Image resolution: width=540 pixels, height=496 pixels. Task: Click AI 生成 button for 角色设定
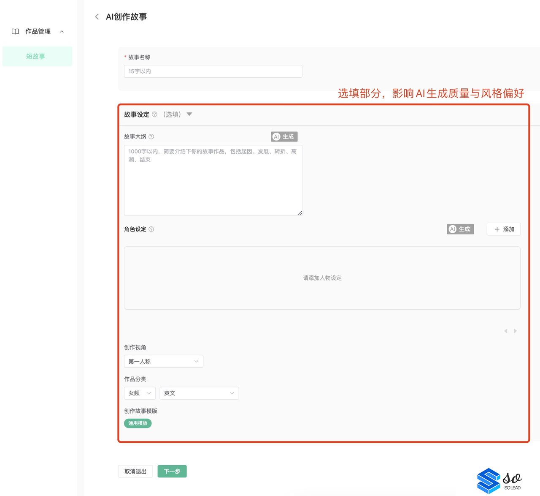(x=460, y=229)
